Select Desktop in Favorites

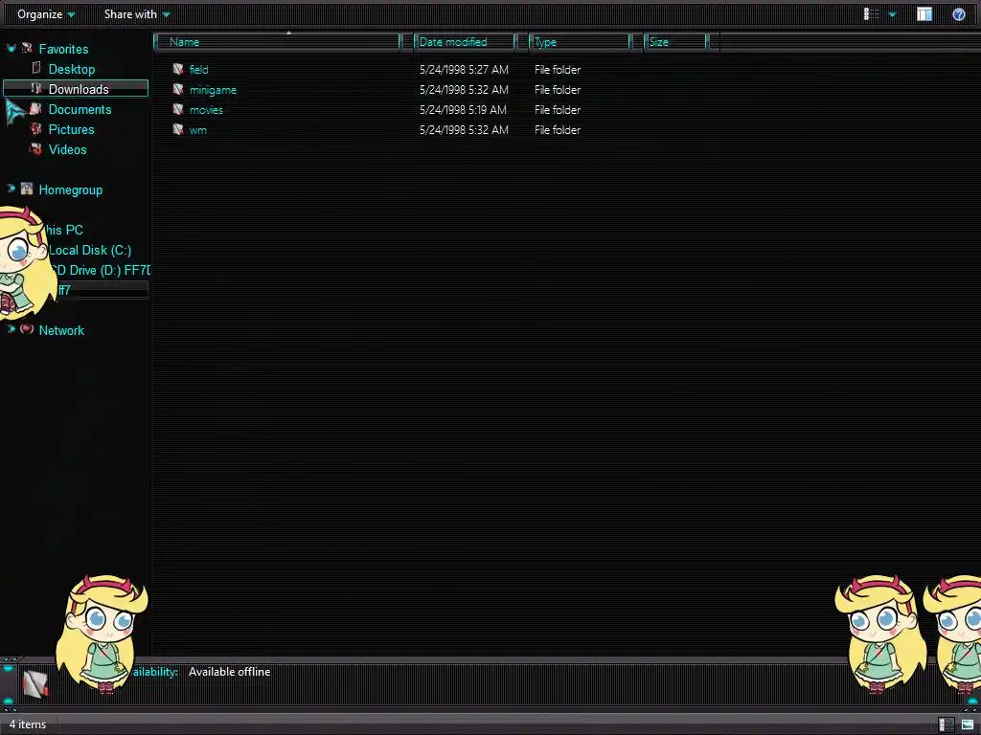72,69
